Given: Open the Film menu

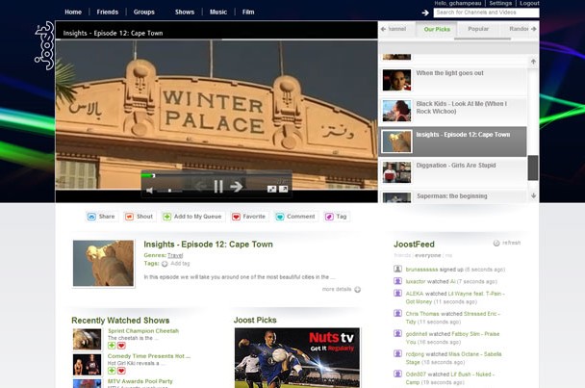Looking at the screenshot, I should (248, 12).
